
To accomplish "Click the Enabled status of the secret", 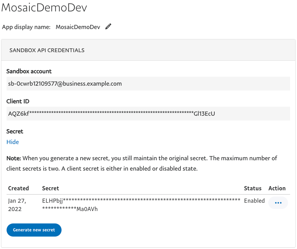I will click(254, 201).
